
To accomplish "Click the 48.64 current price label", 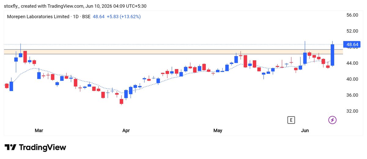I will click(x=352, y=45).
